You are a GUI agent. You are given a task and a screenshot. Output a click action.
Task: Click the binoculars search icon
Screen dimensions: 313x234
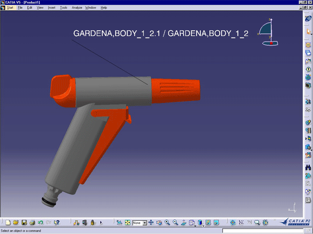click(x=308, y=167)
